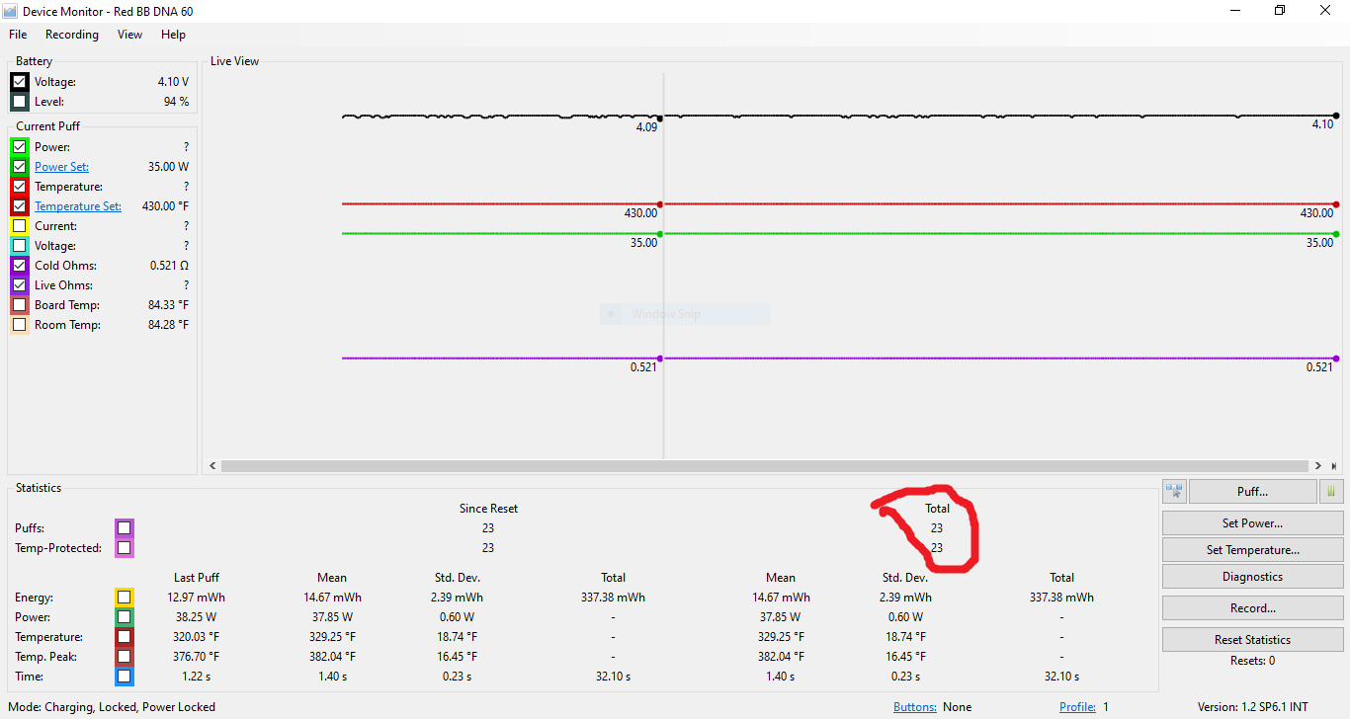Open the Record... dialog
The width and height of the screenshot is (1350, 719).
(x=1252, y=608)
